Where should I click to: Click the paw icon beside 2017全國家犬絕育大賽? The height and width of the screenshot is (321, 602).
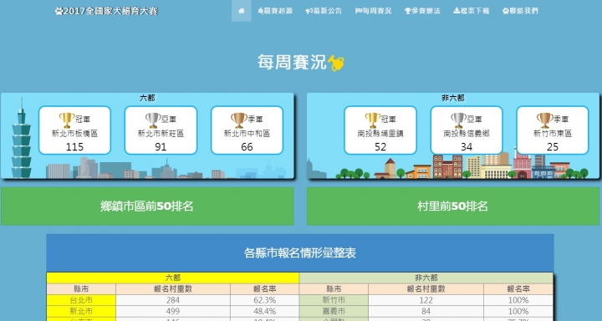coord(59,11)
